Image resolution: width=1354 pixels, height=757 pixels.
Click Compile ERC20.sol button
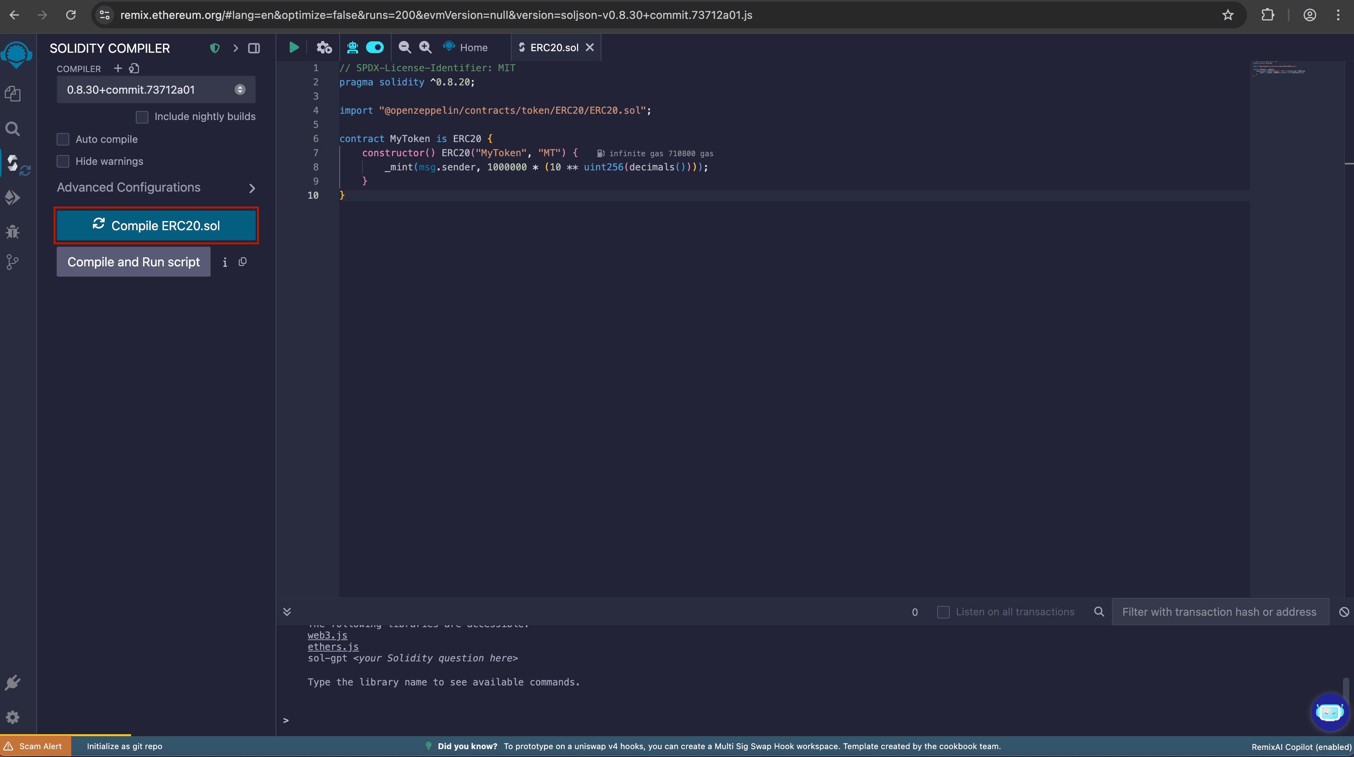pos(156,225)
